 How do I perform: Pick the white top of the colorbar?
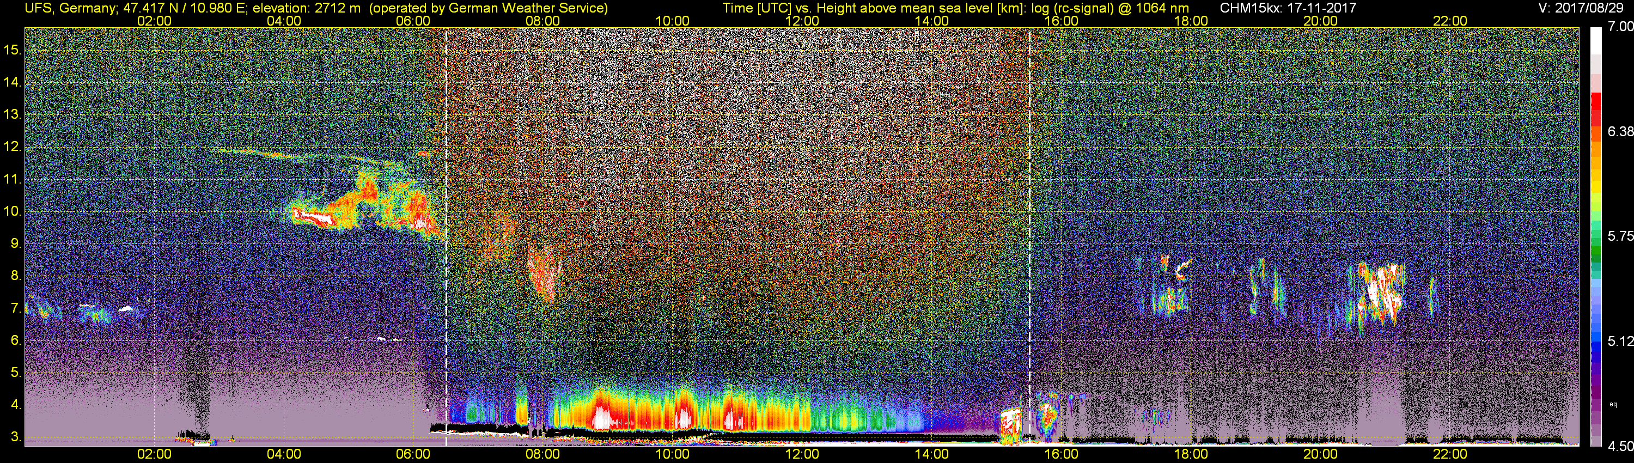point(1596,41)
